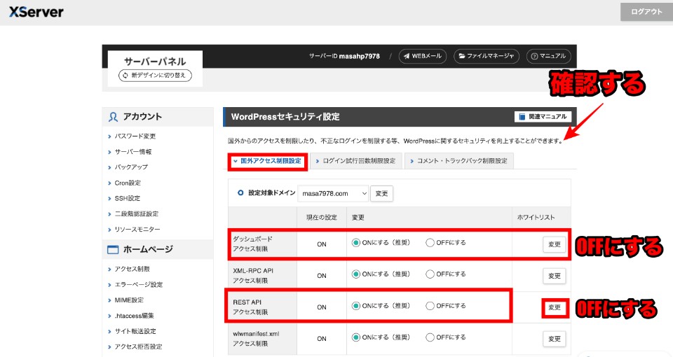Image resolution: width=673 pixels, height=357 pixels.
Task: Switch to コメント・トラックバック制限設定 tab
Action: click(x=458, y=161)
